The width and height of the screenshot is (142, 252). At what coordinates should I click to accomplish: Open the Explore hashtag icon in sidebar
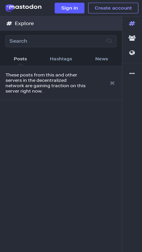132,24
